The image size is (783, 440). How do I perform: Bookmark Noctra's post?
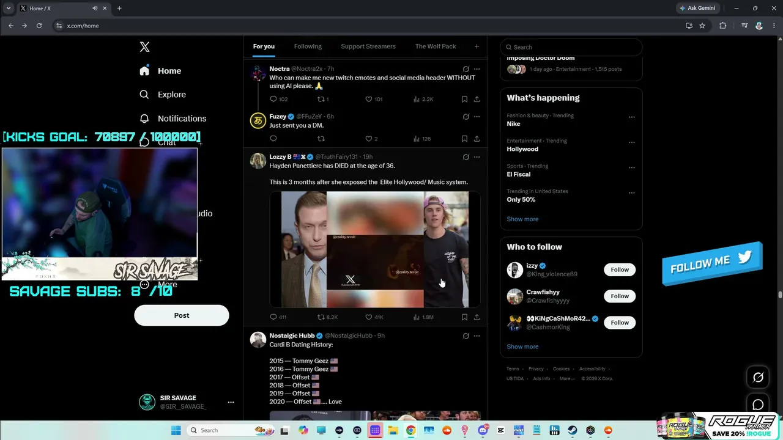click(464, 99)
